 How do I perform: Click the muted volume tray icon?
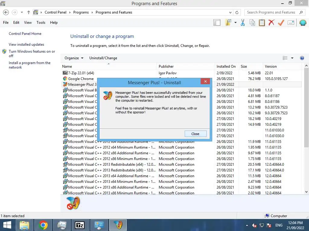[254, 225]
